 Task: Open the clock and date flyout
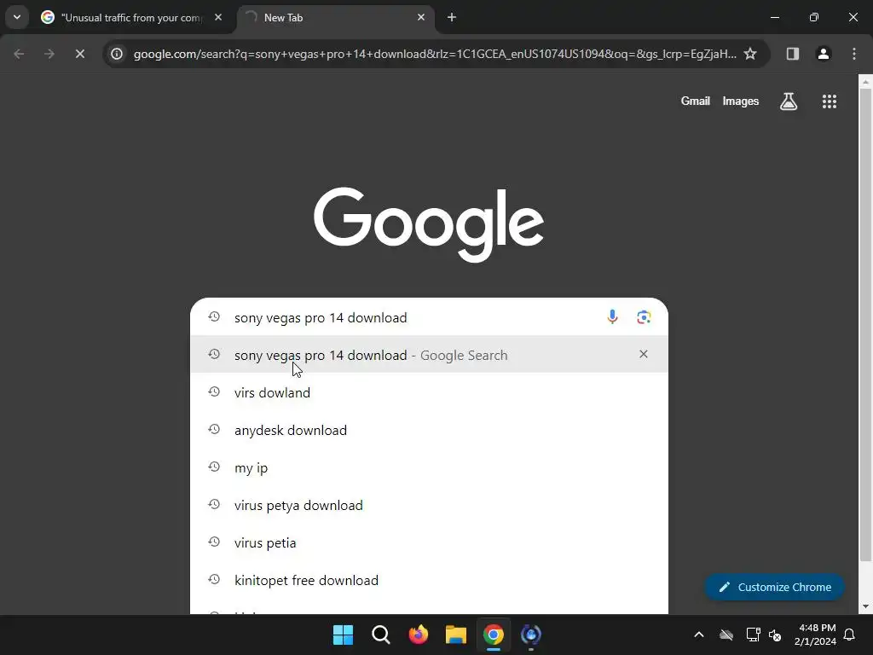point(814,635)
